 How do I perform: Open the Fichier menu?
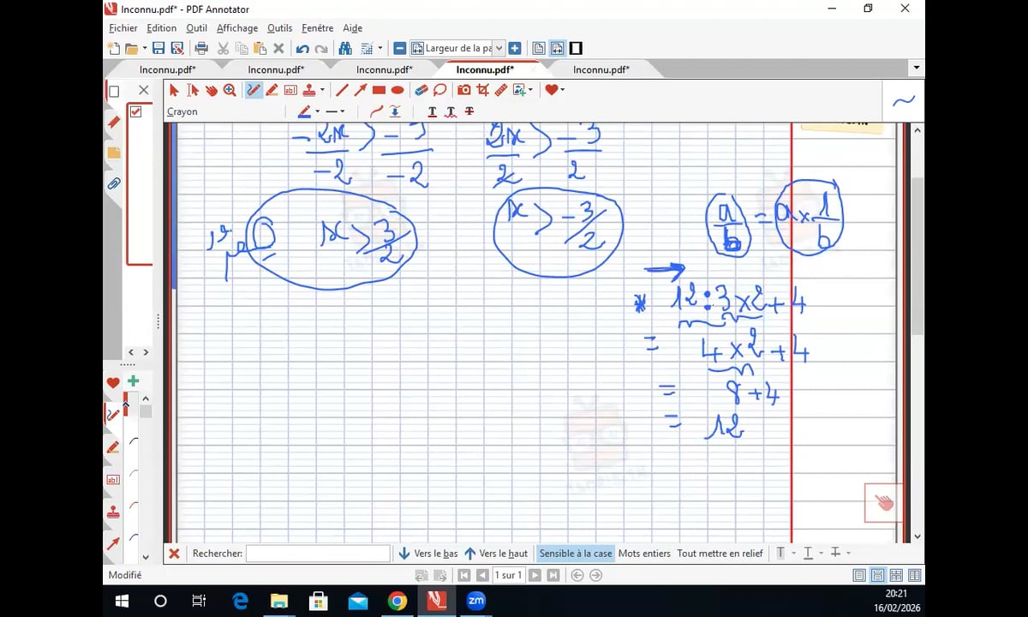[123, 28]
